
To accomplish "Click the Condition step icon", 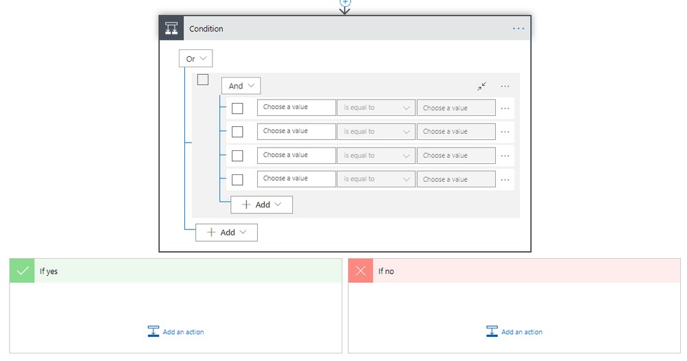I will point(171,28).
